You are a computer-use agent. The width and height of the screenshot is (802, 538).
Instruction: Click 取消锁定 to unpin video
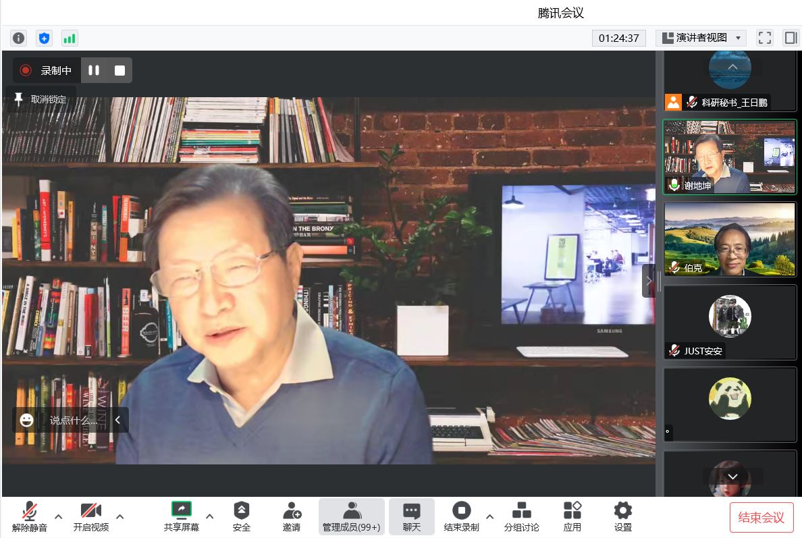pyautogui.click(x=41, y=99)
